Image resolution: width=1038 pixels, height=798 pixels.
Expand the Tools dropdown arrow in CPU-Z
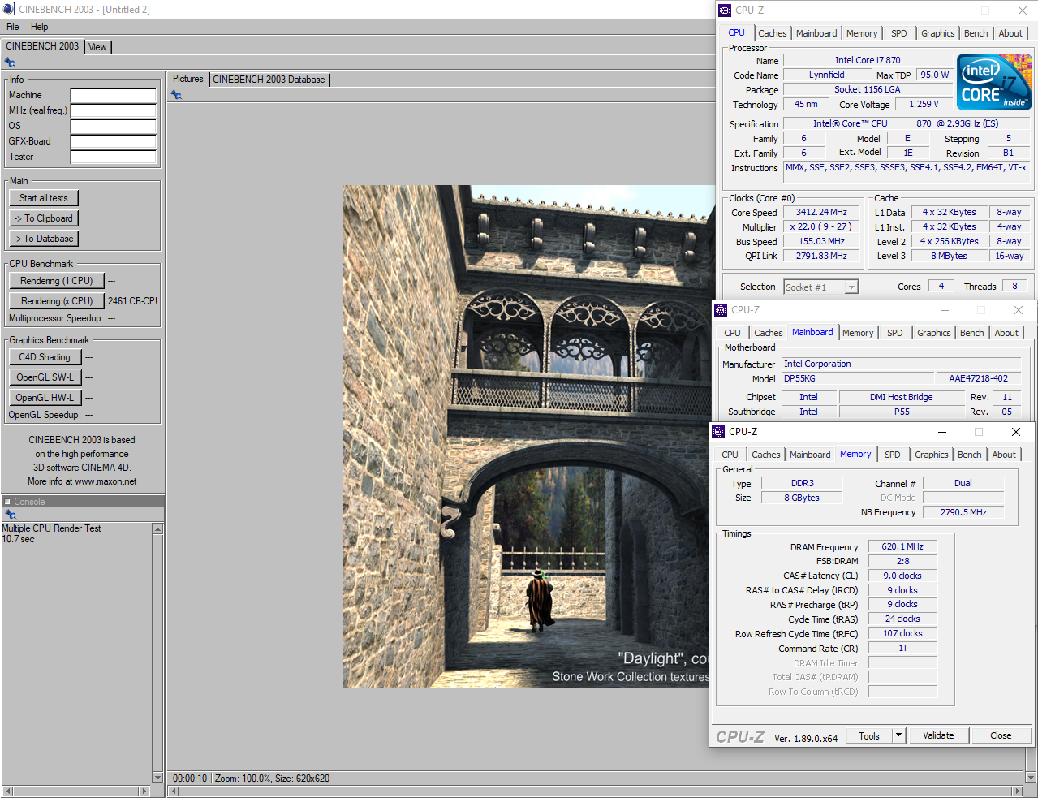898,735
